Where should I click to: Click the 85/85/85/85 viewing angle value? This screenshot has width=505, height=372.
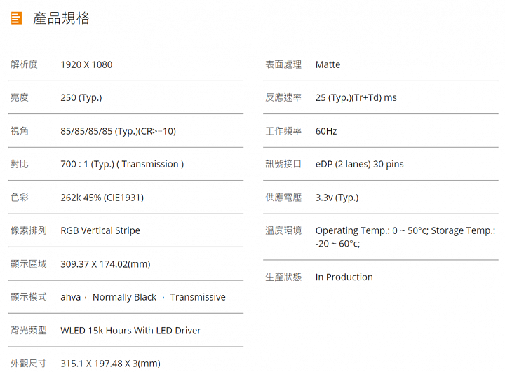[x=119, y=131]
